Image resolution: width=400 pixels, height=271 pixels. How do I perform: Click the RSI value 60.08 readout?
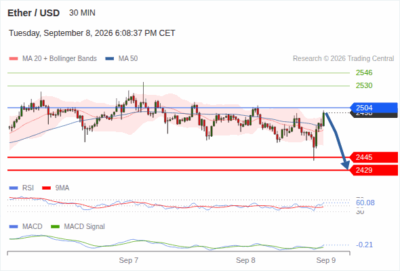[365, 203]
